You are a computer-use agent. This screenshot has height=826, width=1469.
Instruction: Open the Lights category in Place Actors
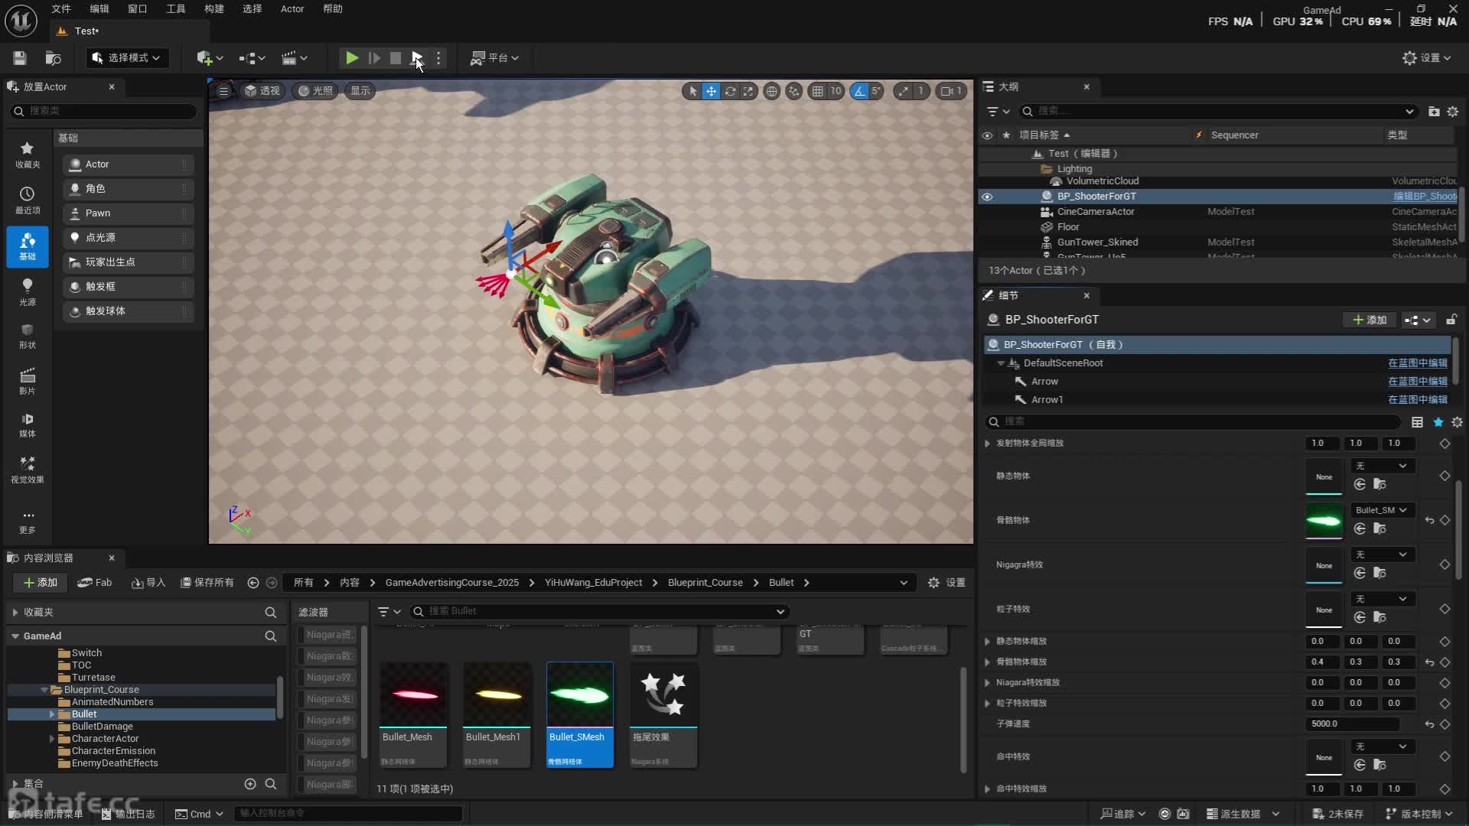(x=27, y=291)
